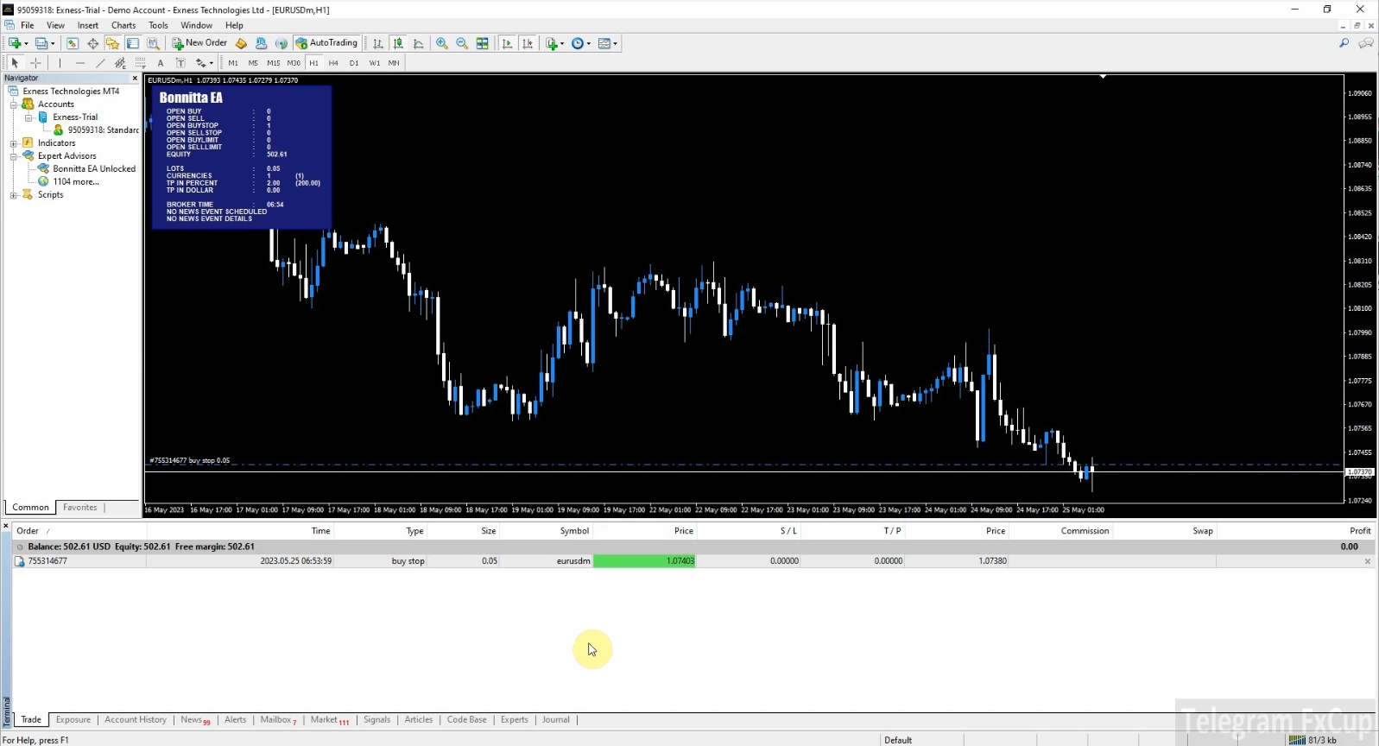Zoom out of the chart

(462, 43)
